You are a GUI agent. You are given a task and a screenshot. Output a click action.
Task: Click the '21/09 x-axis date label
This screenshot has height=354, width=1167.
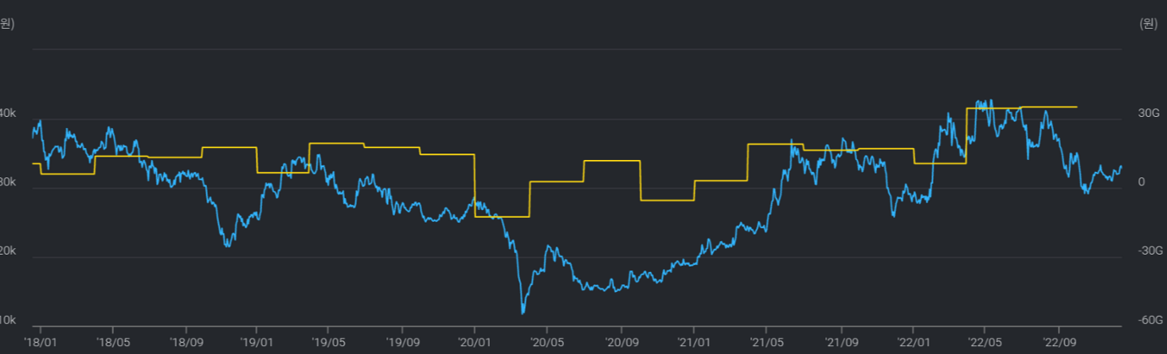pos(840,342)
